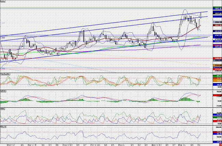The image size is (222, 146).
Task: Click the Data panel label at top left
Action: click(x=2, y=1)
